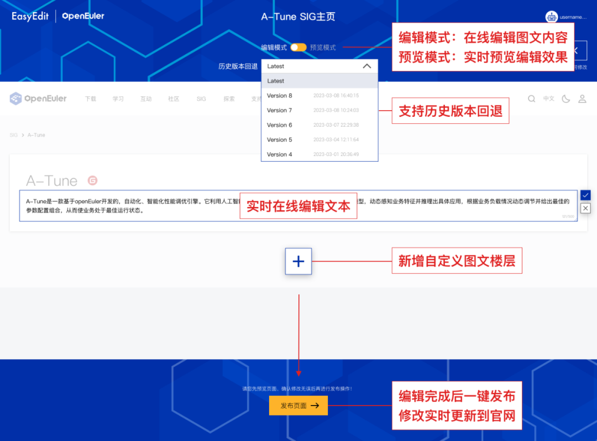Viewport: 597px width, 441px height.
Task: Select Version 4 from history list
Action: tap(320, 154)
